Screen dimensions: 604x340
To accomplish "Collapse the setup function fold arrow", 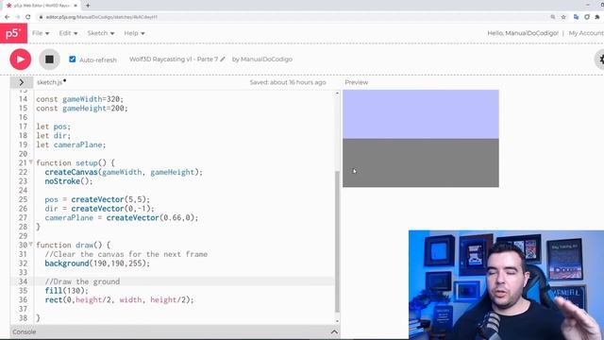I will click(x=31, y=162).
